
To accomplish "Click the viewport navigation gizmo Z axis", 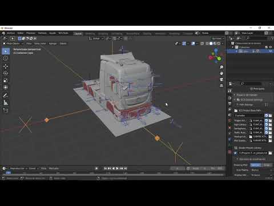I will click(216, 50).
